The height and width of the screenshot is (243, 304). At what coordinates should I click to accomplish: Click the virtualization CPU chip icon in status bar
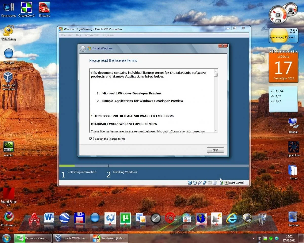(x=215, y=183)
